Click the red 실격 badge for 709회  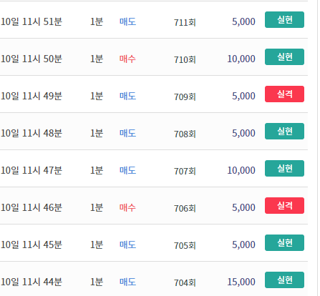(x=284, y=94)
